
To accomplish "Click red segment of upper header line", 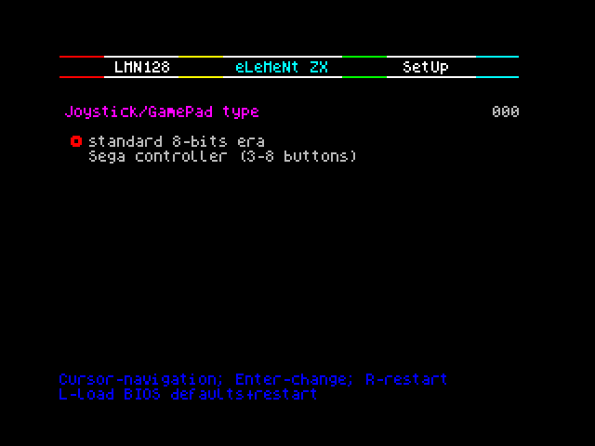I will coord(82,57).
